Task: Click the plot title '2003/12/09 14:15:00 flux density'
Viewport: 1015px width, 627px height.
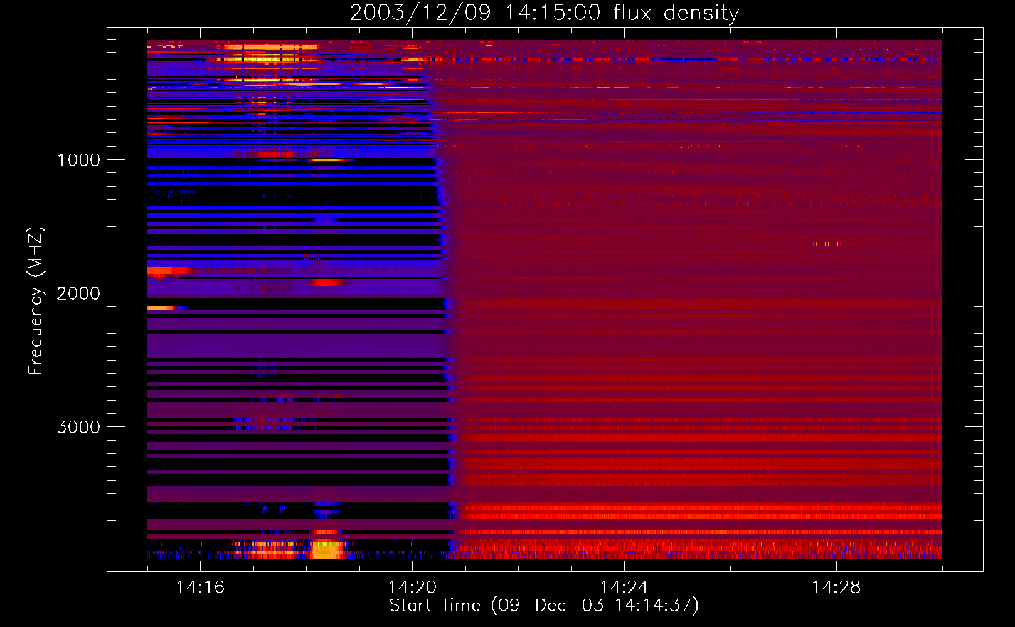Action: coord(544,13)
